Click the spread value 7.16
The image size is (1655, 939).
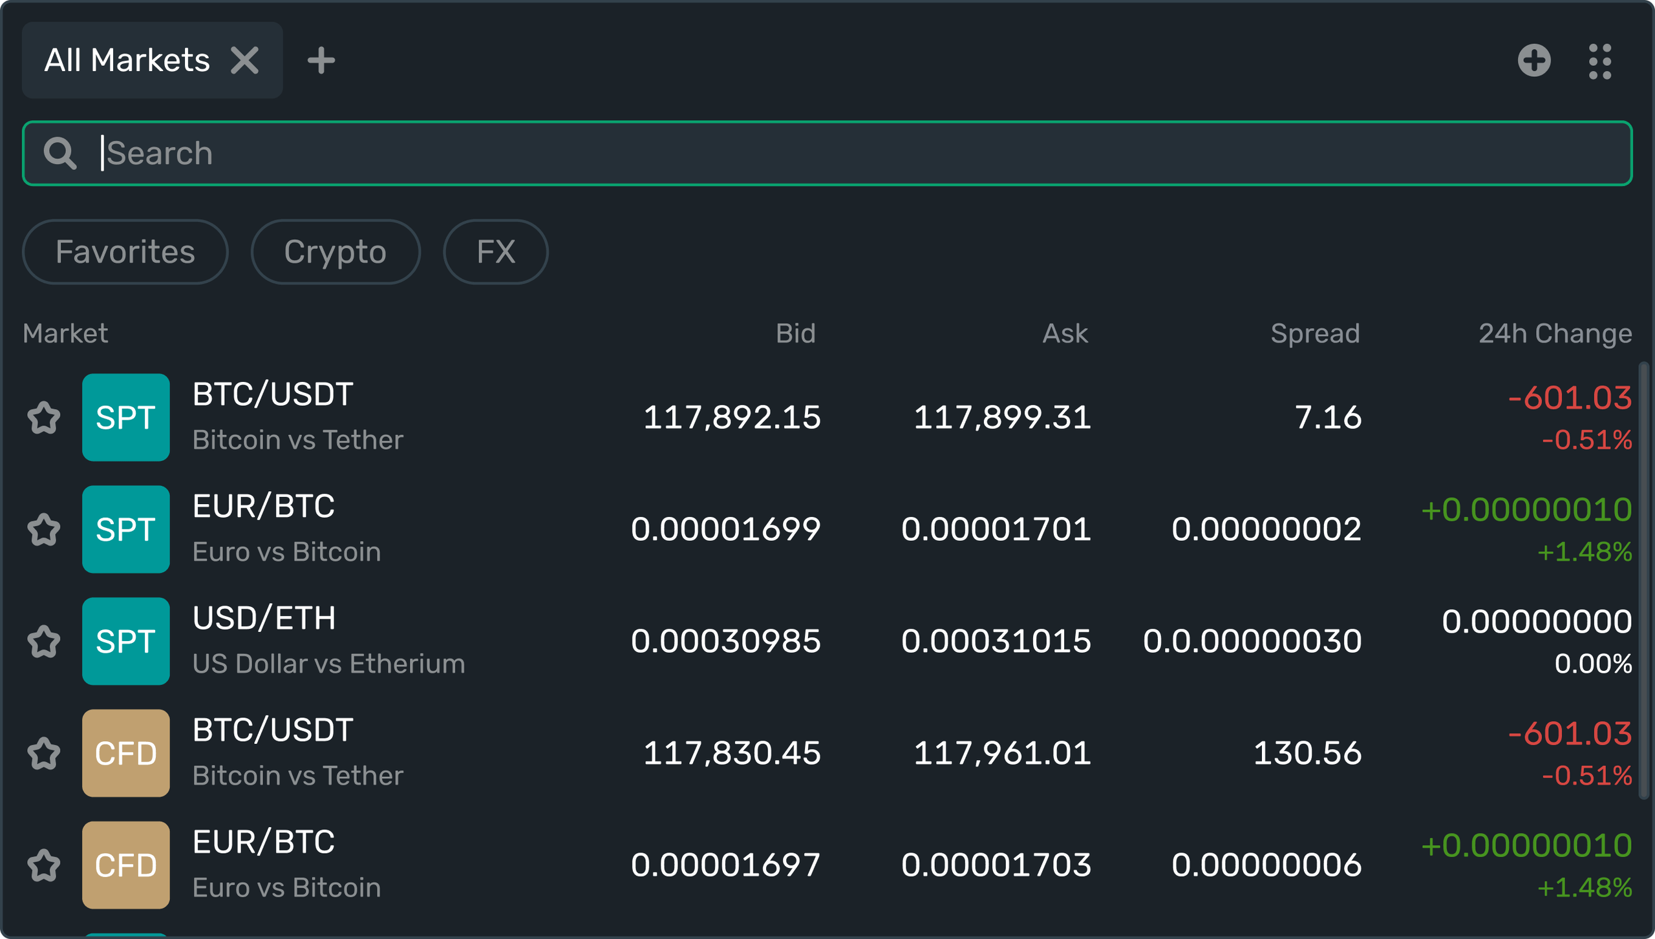click(x=1328, y=417)
